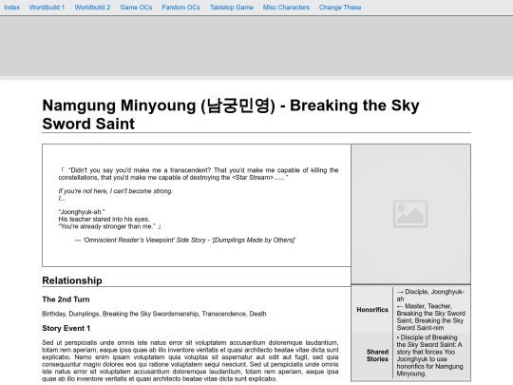Viewport: 513px width, 385px height.
Task: Open the Index navigation link
Action: click(x=11, y=8)
